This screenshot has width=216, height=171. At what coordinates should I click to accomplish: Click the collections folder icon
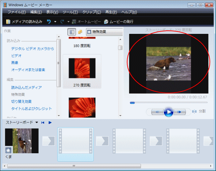point(80,32)
